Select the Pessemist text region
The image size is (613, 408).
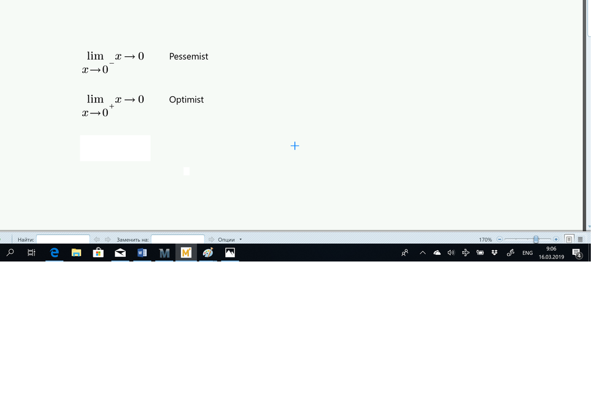188,56
